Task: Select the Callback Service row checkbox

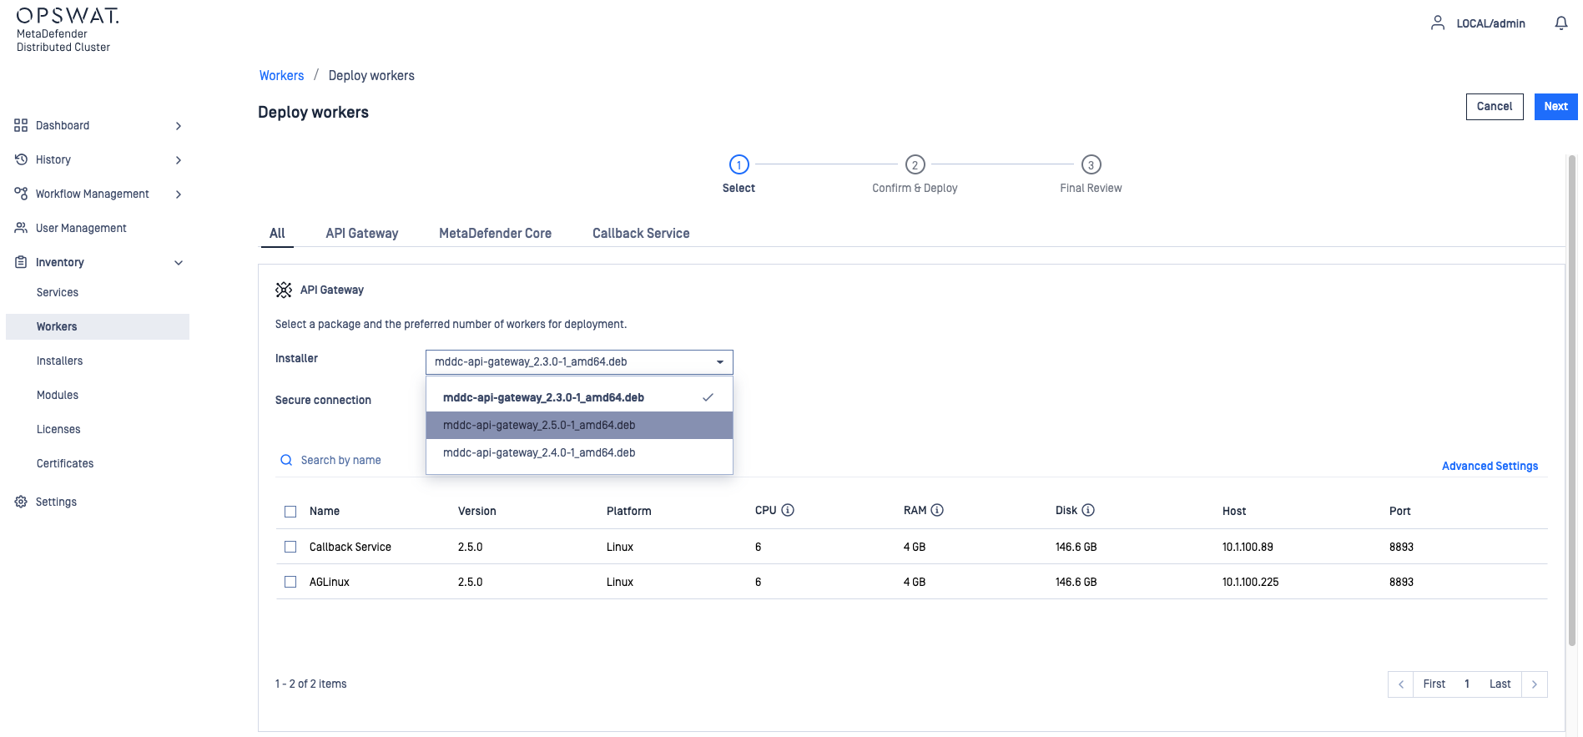Action: (x=290, y=547)
